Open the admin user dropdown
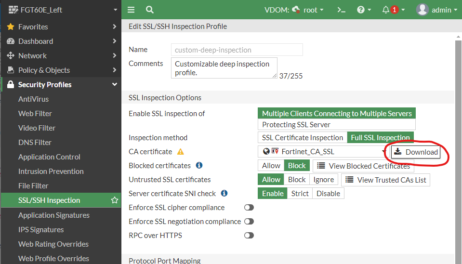 [437, 10]
